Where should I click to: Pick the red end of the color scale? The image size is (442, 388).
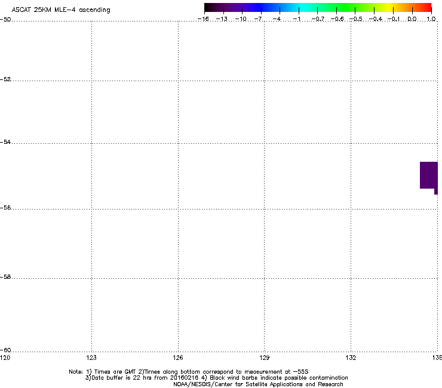click(427, 7)
